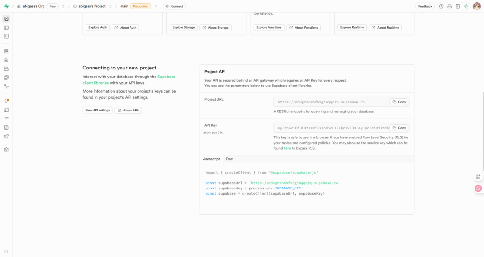The image size is (484, 257).
Task: Open the Edge Functions icon in sidebar
Action: (6, 77)
